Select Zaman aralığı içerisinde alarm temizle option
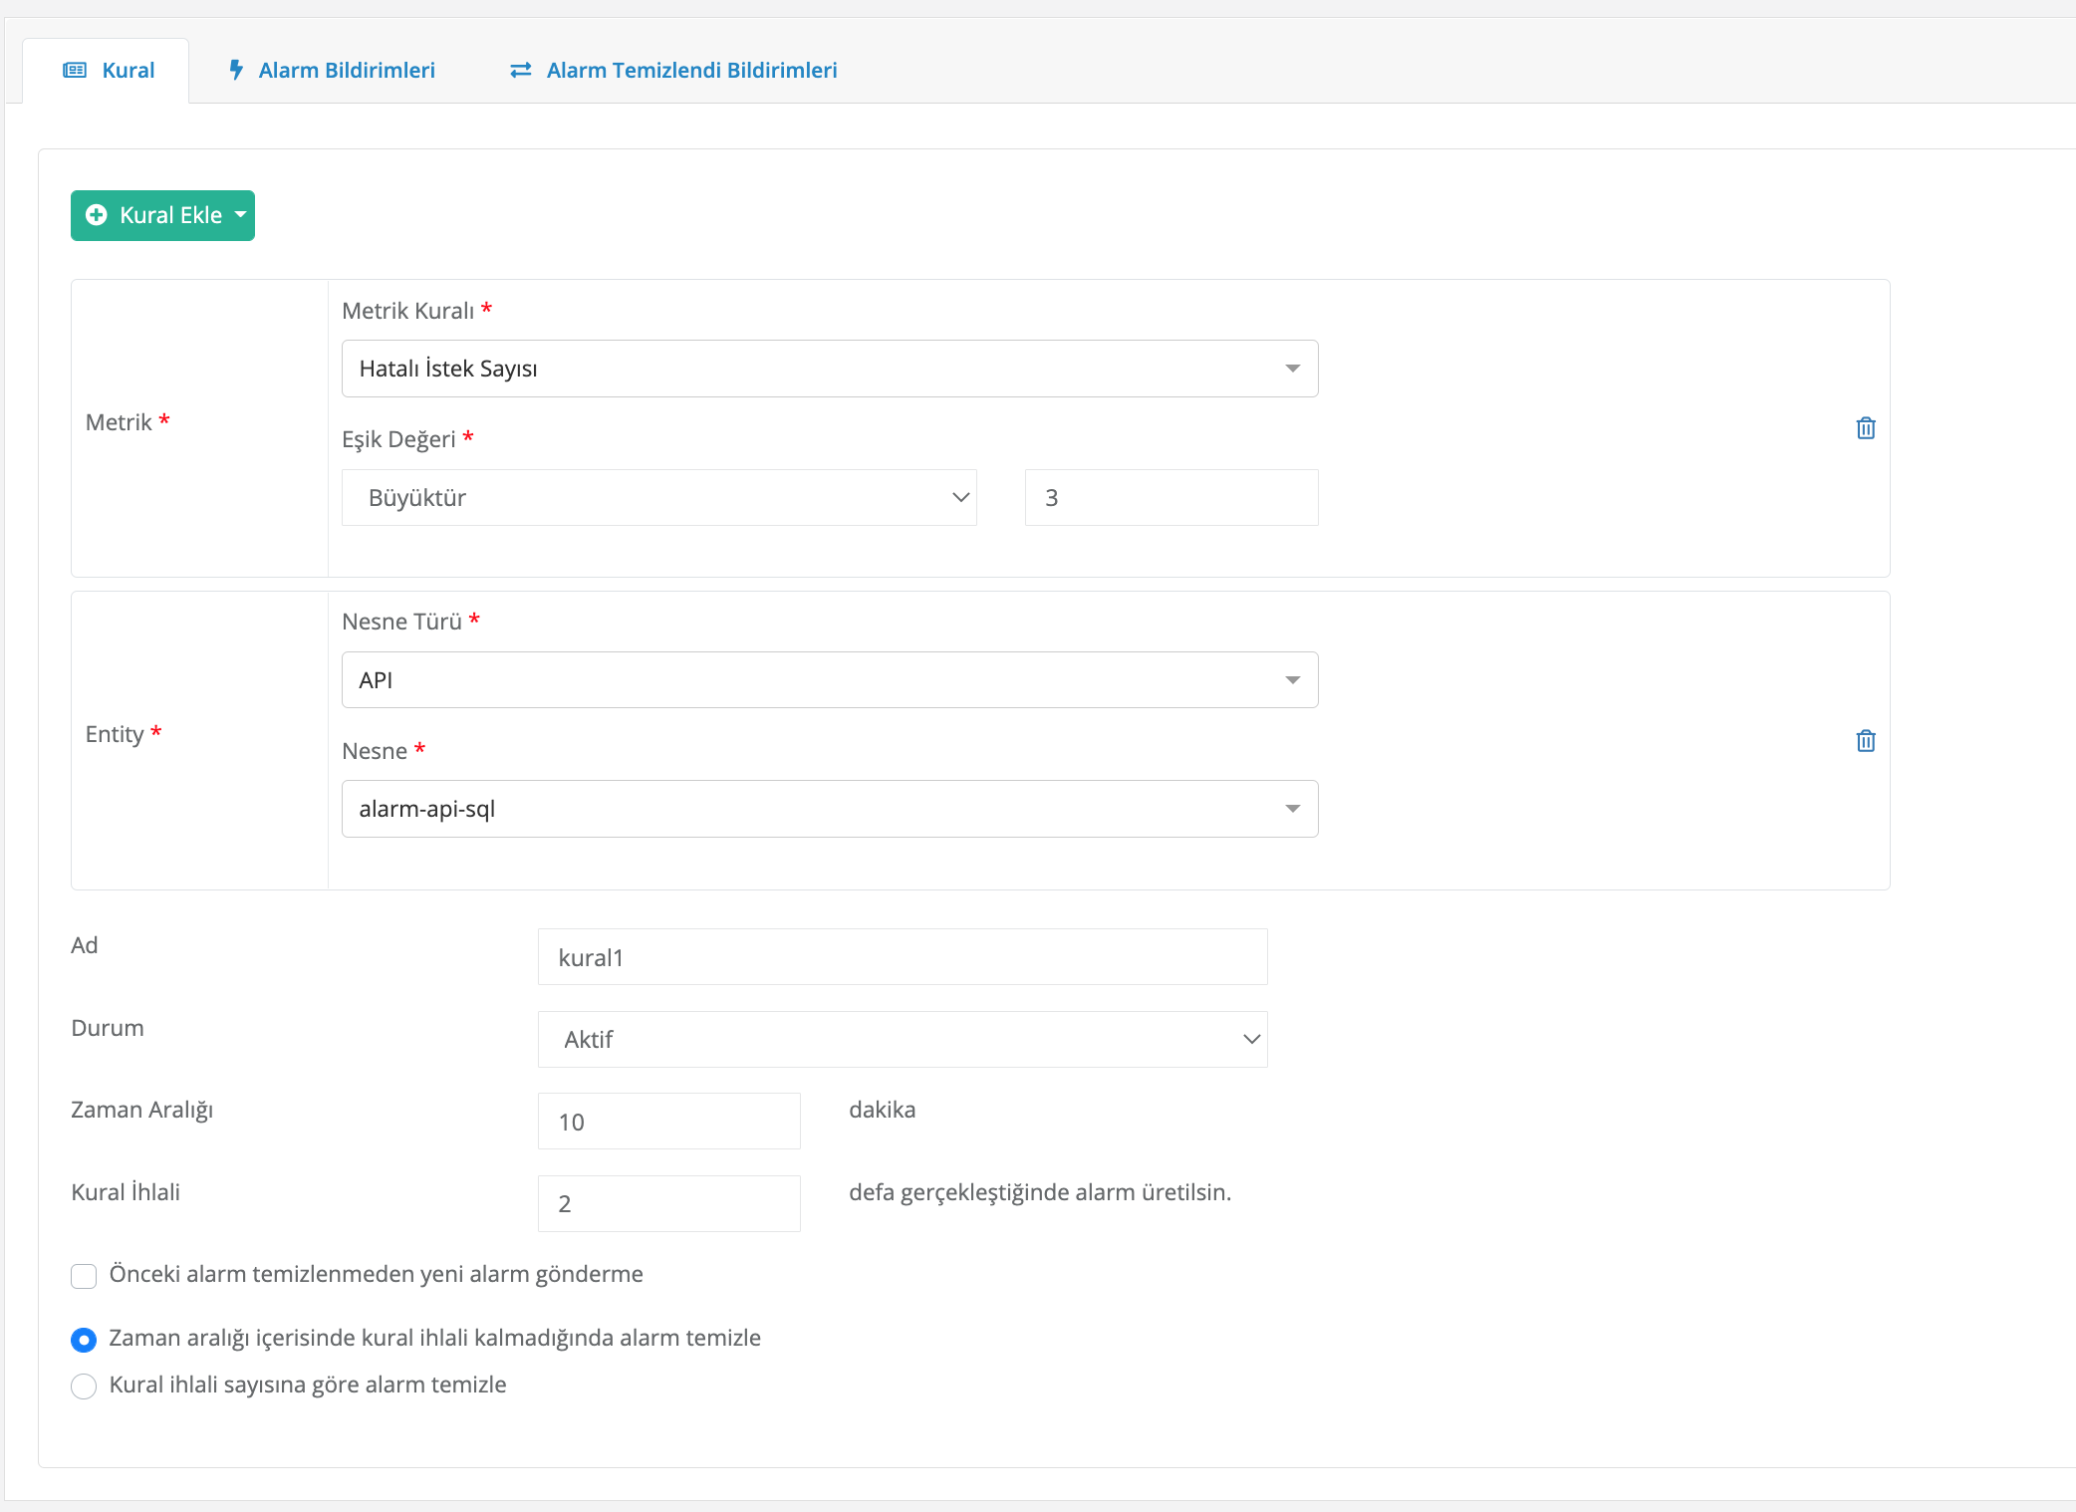This screenshot has width=2076, height=1512. 84,1340
